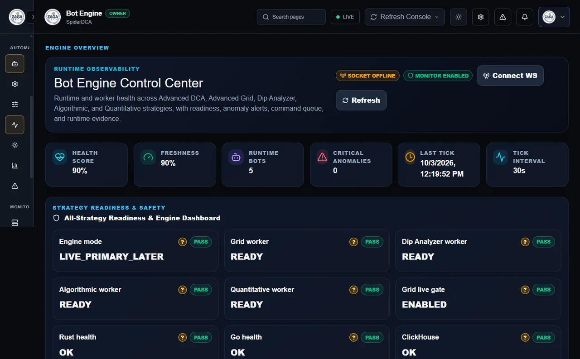This screenshot has width=580, height=359.
Task: Open alerts triangle icon in top bar
Action: [503, 17]
